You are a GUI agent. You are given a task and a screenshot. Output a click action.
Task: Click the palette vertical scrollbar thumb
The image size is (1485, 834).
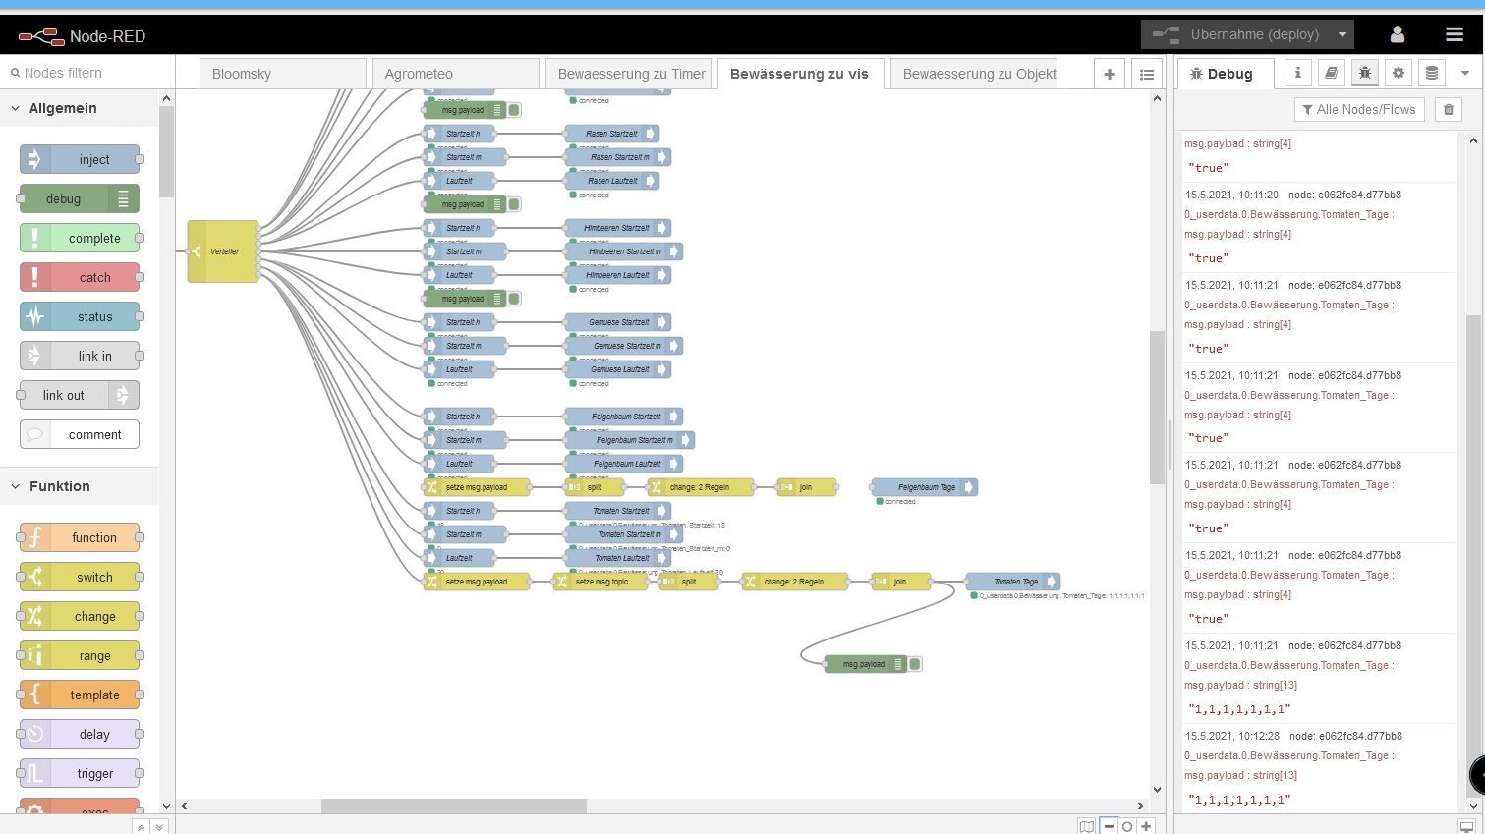(x=166, y=152)
